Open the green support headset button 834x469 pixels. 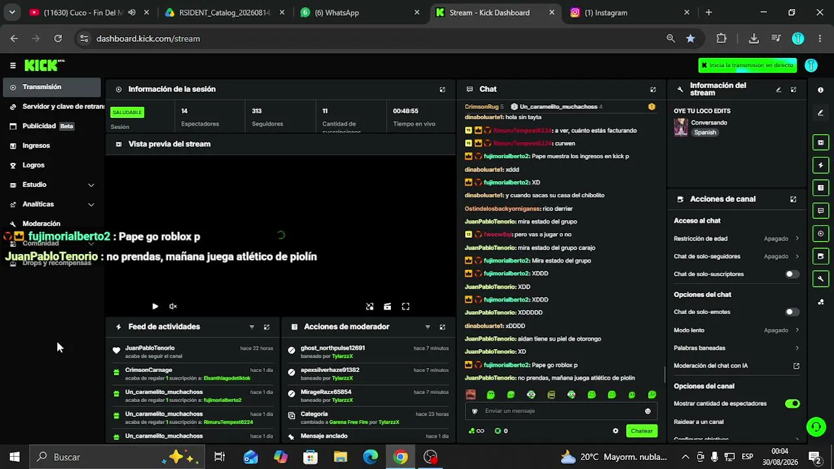(816, 427)
